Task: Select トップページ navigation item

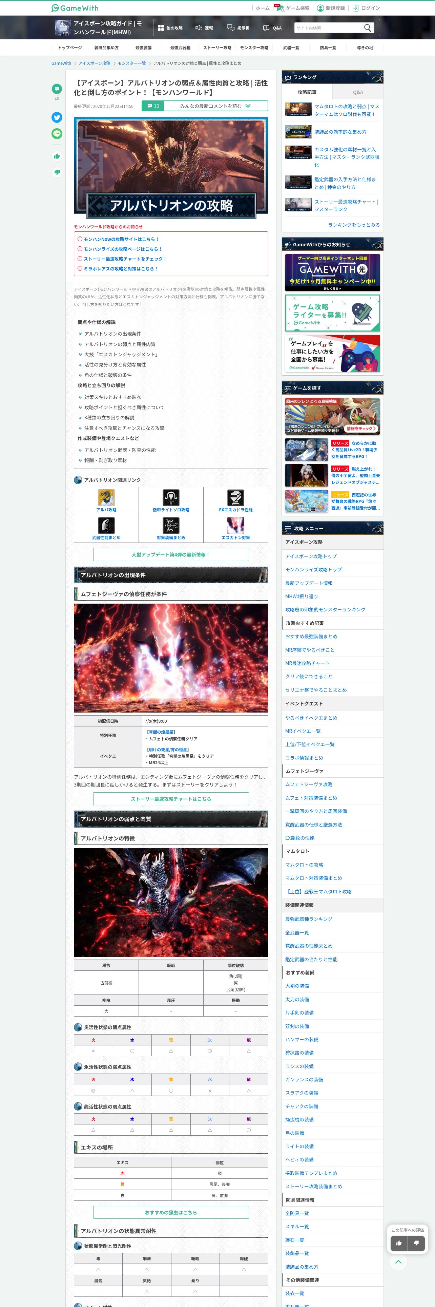Action: pyautogui.click(x=69, y=48)
